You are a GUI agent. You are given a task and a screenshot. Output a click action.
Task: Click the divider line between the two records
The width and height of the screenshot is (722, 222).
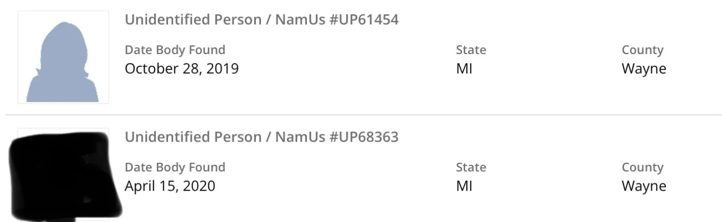tap(361, 114)
